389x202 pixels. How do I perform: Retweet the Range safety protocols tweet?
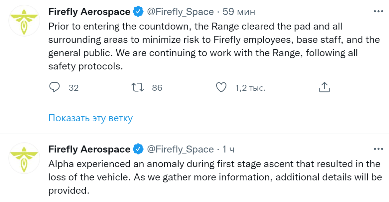138,87
